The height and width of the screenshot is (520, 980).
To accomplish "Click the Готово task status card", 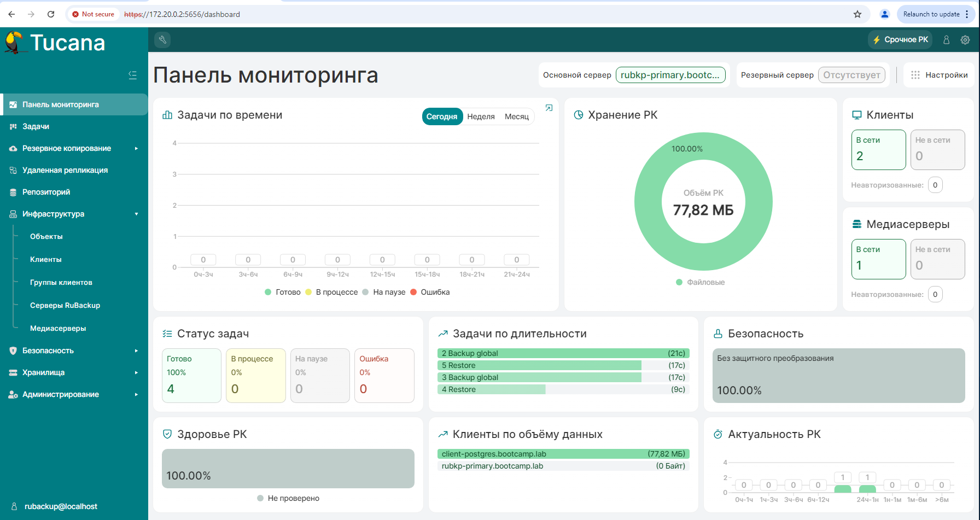I will pos(191,376).
